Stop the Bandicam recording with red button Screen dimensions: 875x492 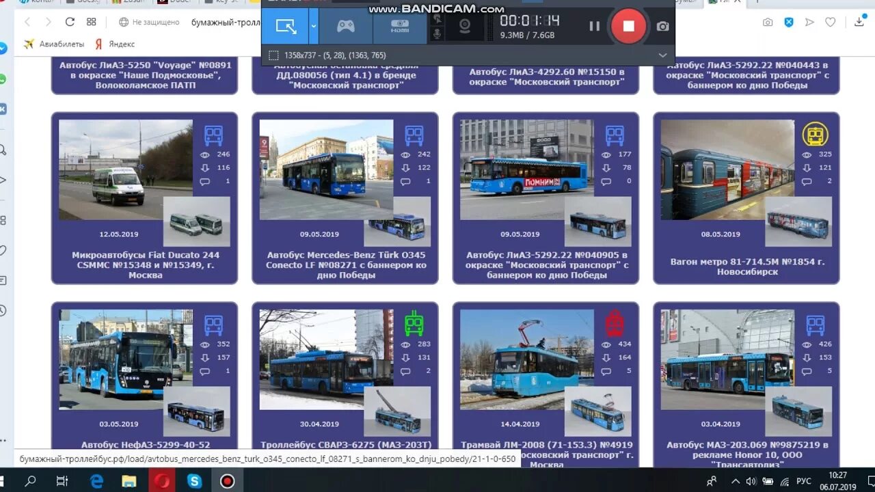pos(629,26)
